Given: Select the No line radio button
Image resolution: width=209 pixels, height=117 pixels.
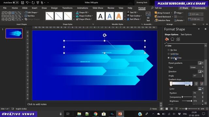Looking at the screenshot, I should point(169,50).
